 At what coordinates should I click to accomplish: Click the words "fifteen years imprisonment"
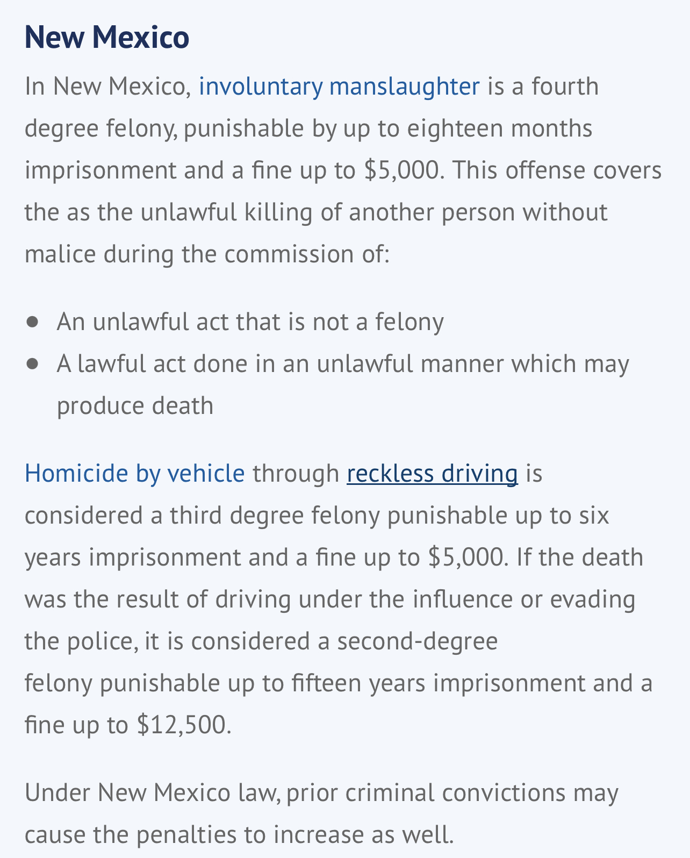[439, 683]
